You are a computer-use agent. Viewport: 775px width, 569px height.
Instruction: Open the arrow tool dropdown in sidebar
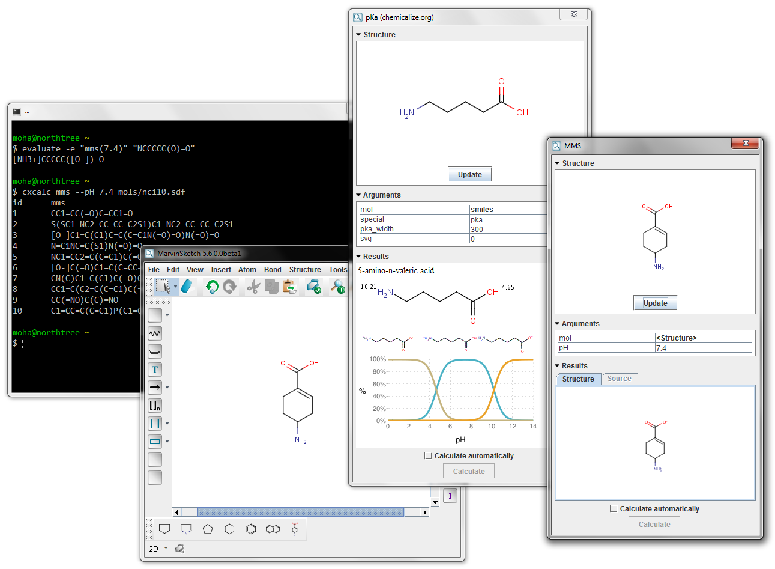pos(167,388)
